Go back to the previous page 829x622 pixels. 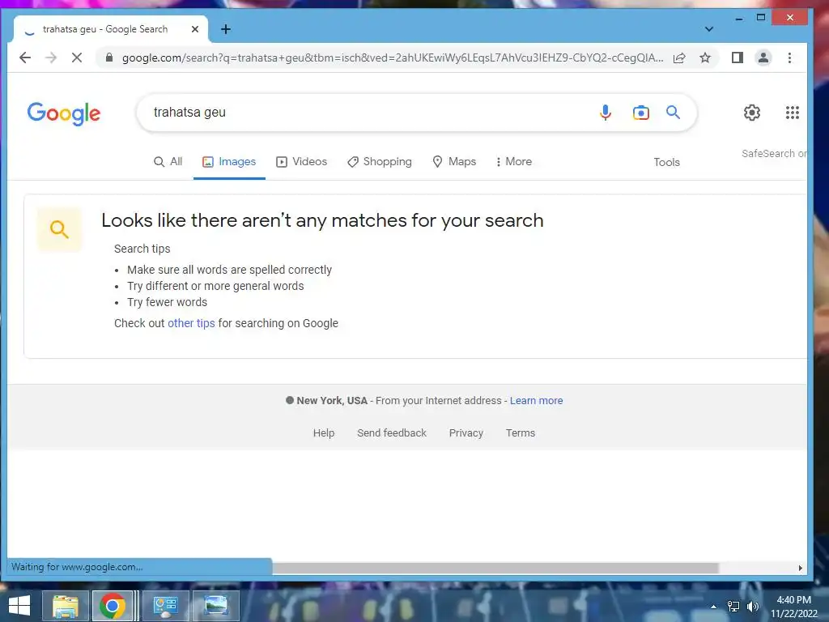tap(25, 58)
